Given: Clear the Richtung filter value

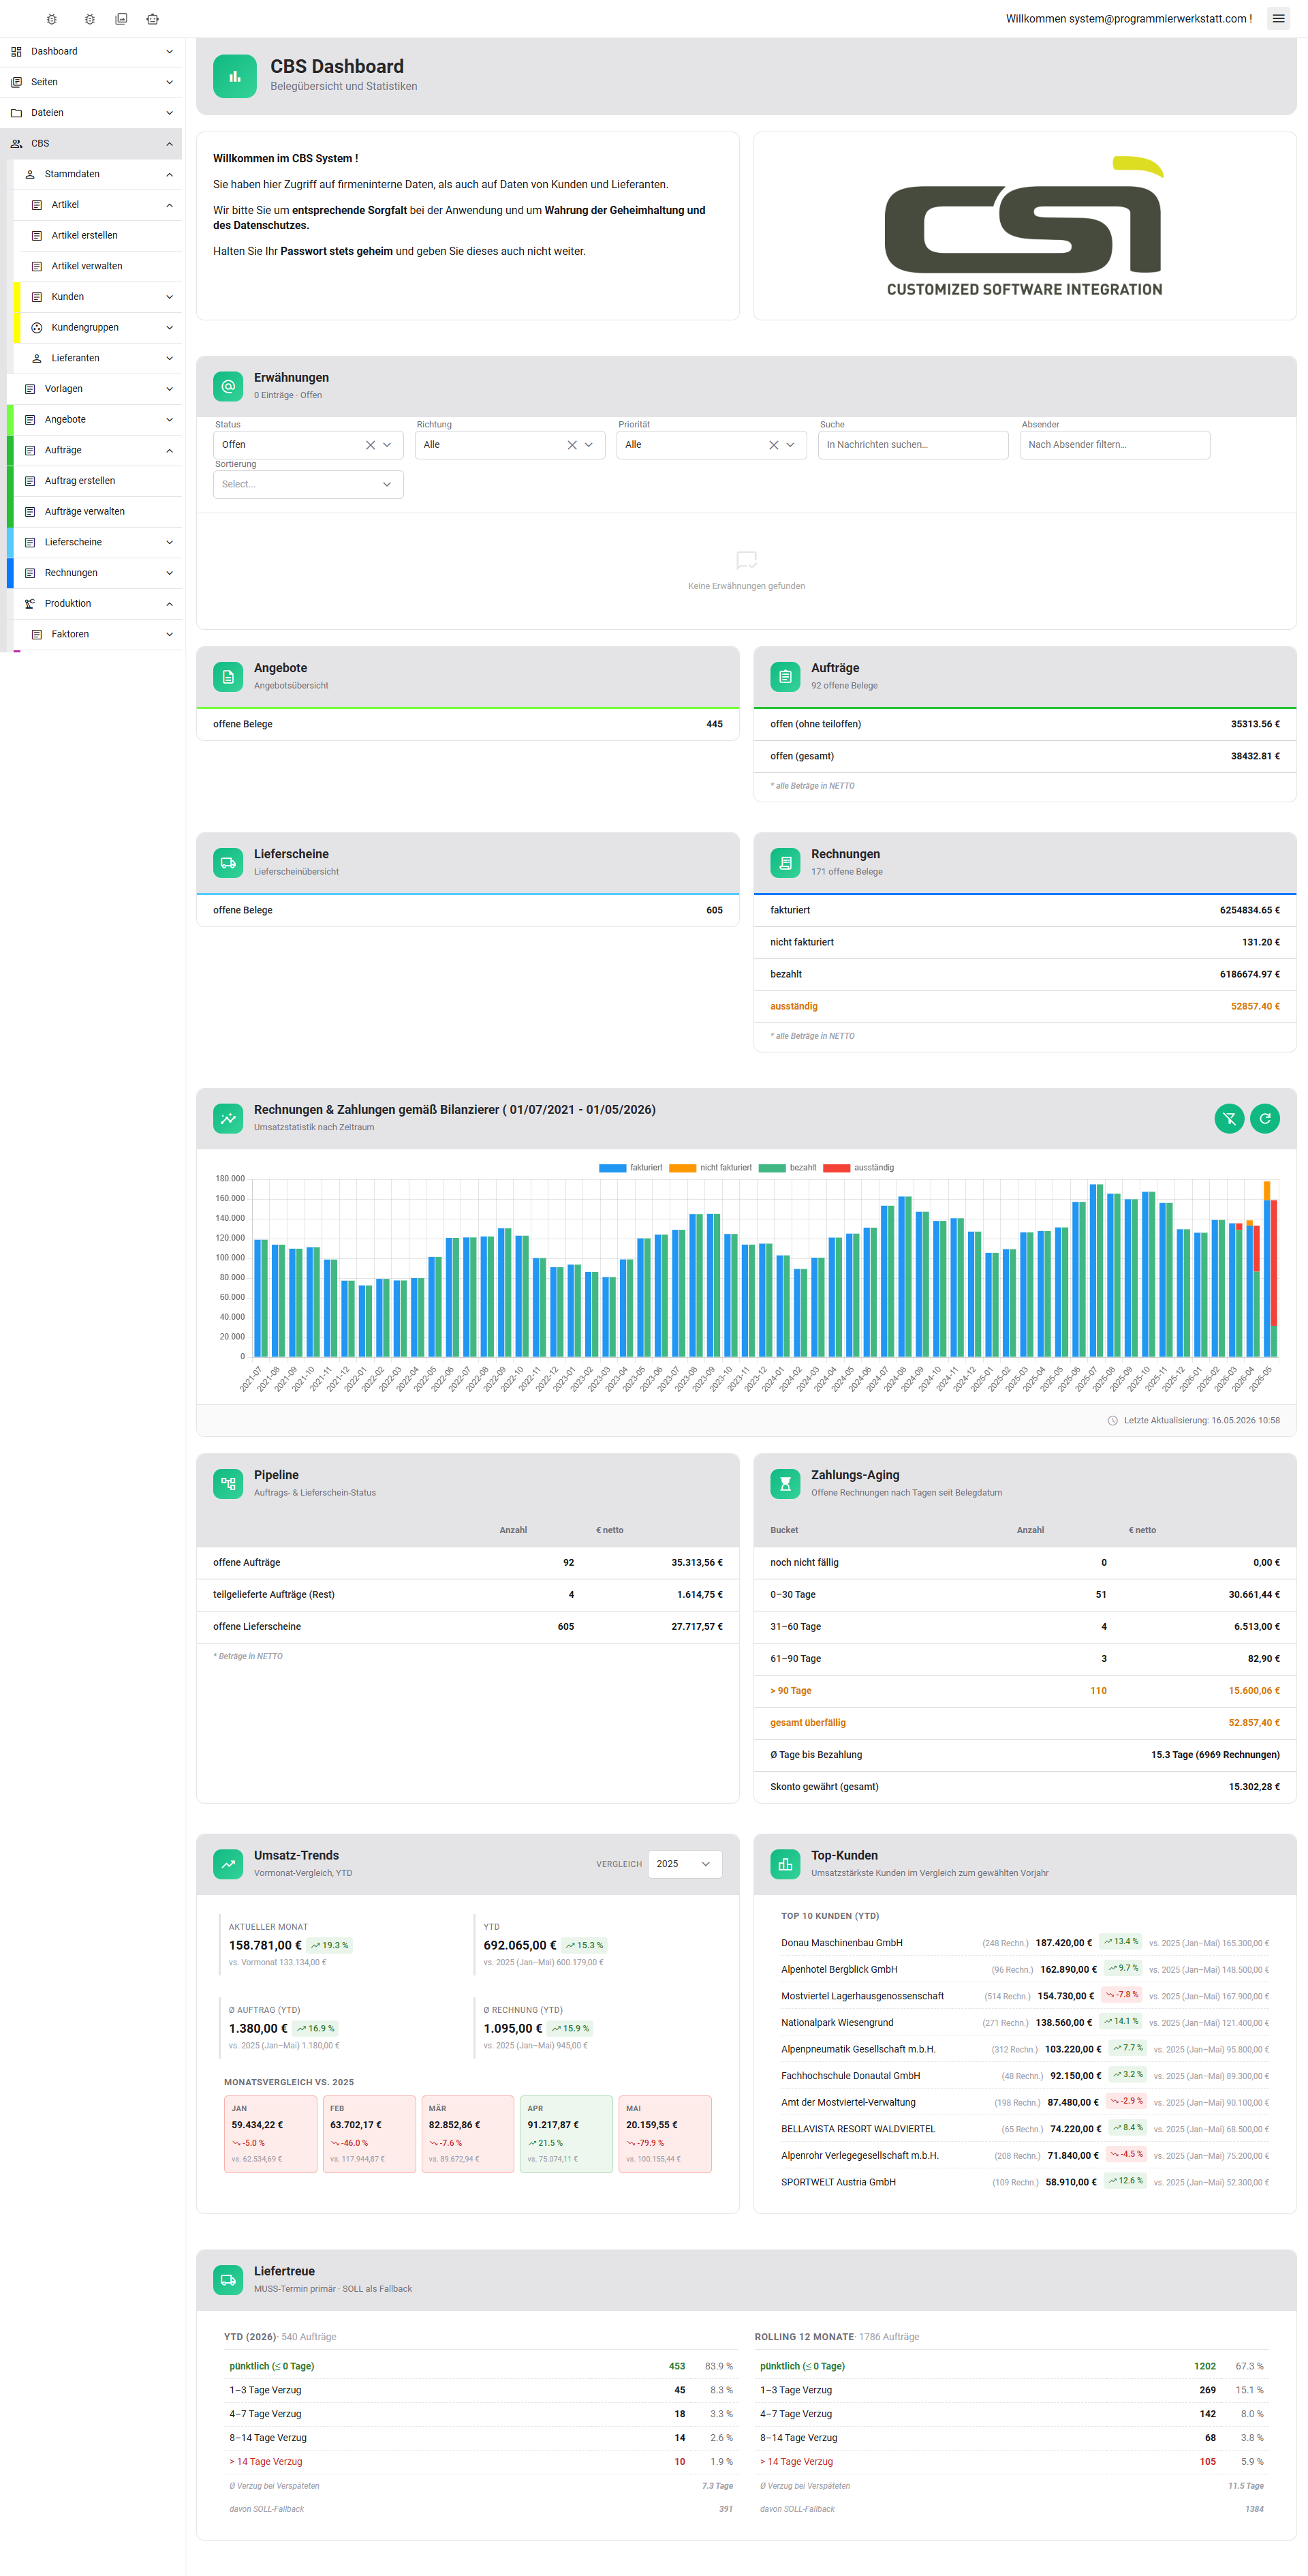Looking at the screenshot, I should 572,445.
